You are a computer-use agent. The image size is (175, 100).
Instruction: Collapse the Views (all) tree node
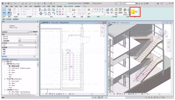(x=3, y=62)
